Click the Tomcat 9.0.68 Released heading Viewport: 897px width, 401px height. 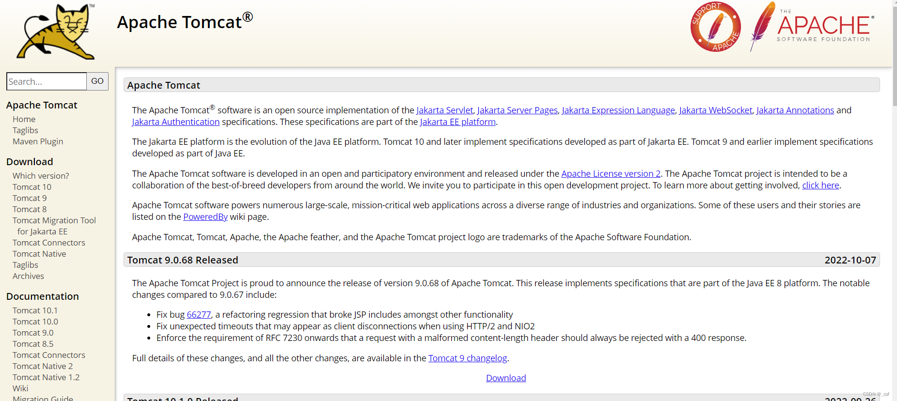183,260
